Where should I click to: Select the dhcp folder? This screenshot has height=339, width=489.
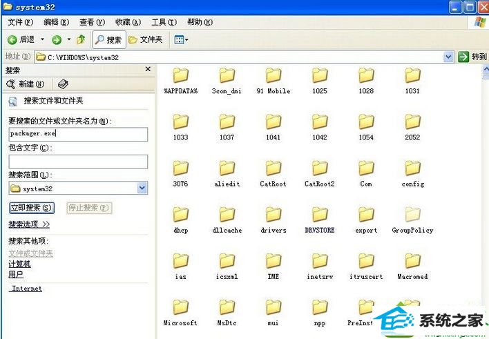click(x=180, y=220)
